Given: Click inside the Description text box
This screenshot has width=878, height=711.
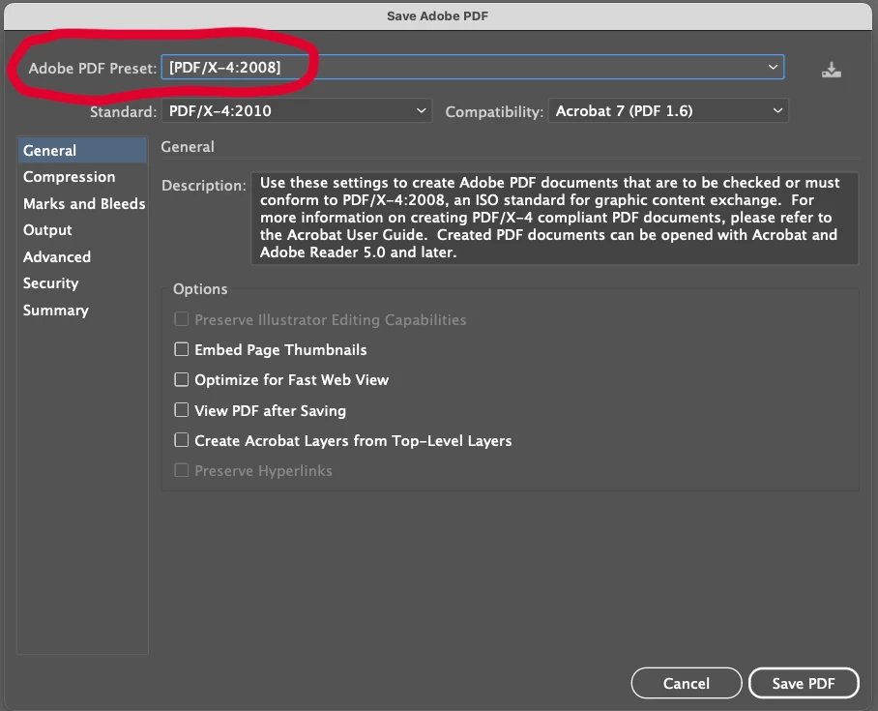Looking at the screenshot, I should pos(554,218).
